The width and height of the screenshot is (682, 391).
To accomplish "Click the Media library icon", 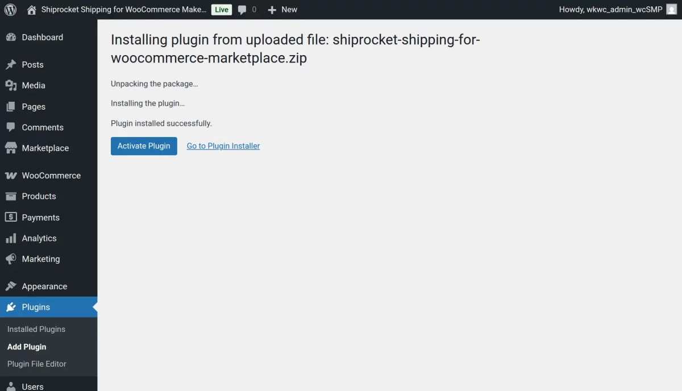I will [11, 85].
